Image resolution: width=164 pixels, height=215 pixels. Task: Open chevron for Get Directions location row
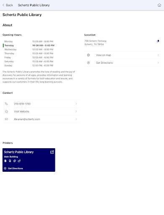pos(158,63)
